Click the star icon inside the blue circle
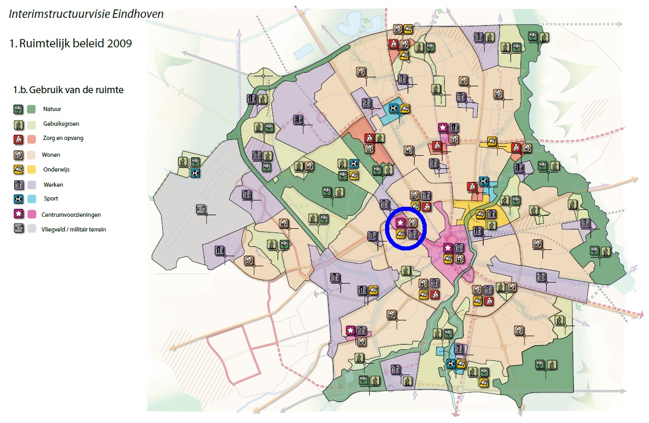The height and width of the screenshot is (423, 649). [400, 223]
